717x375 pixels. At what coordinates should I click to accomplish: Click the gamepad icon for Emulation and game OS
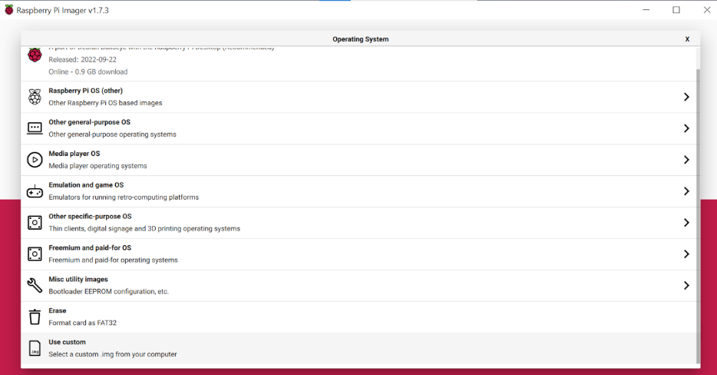(35, 191)
